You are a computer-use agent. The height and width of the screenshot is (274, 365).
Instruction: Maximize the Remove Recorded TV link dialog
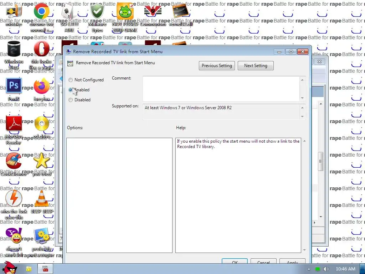(291, 51)
